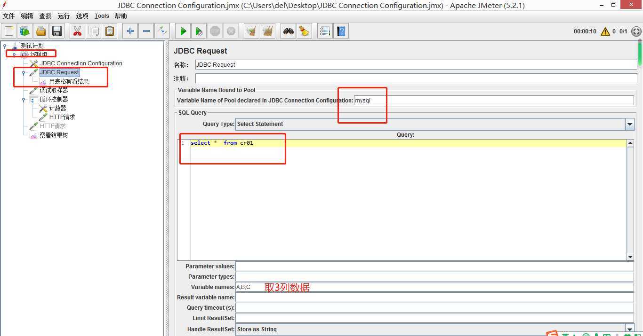
Task: Start test with no pauses icon
Action: [199, 31]
